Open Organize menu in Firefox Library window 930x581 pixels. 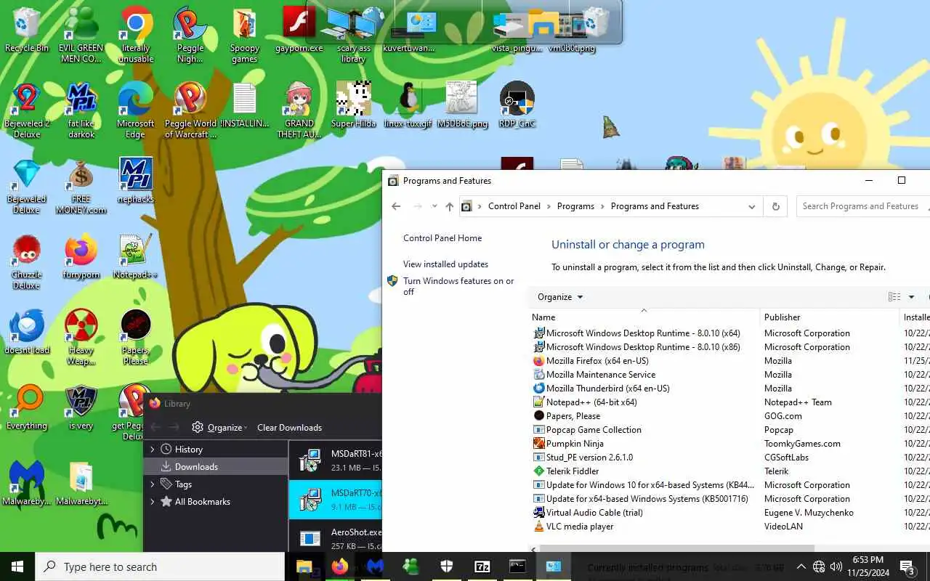pyautogui.click(x=219, y=428)
